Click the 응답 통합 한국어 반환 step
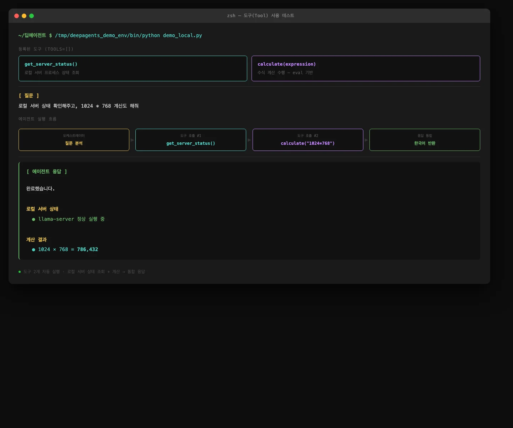 point(425,140)
